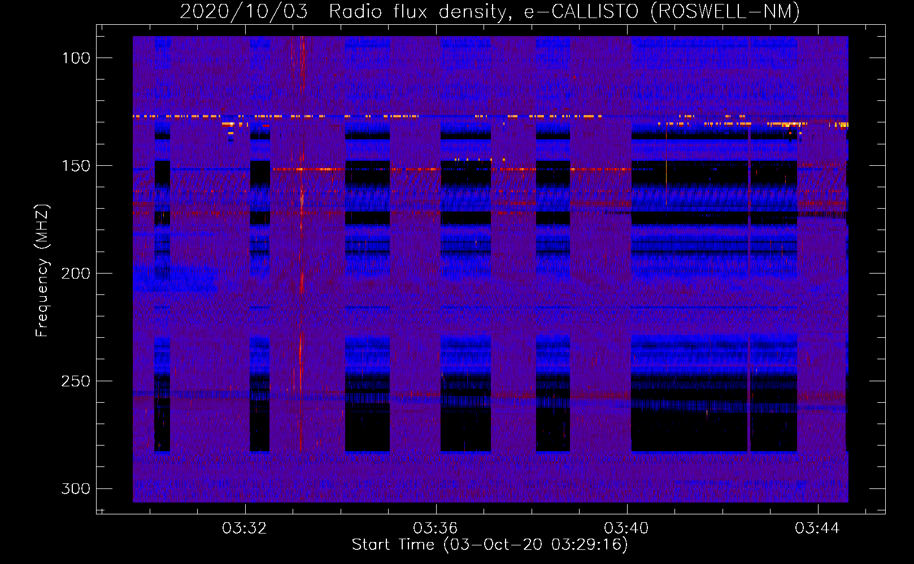
Task: Select the Frequency (MHZ) axis label
Action: coord(42,270)
